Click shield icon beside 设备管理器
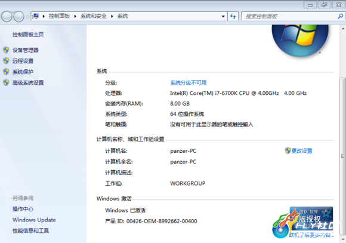 point(6,50)
